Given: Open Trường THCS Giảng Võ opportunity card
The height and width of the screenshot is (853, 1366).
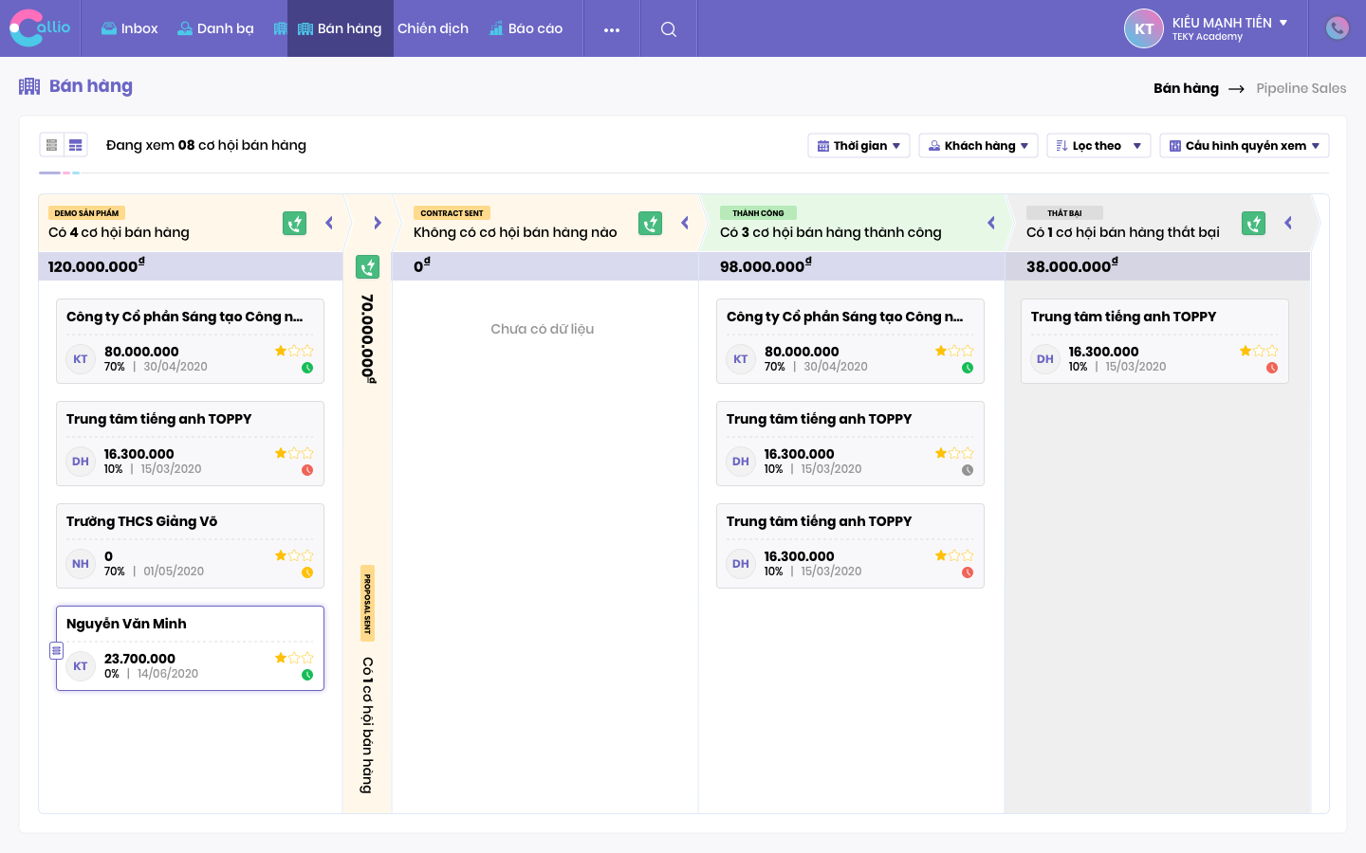Looking at the screenshot, I should point(190,546).
